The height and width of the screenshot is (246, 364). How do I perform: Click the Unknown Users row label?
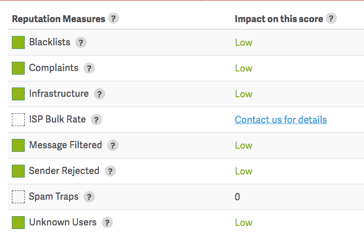tap(63, 222)
